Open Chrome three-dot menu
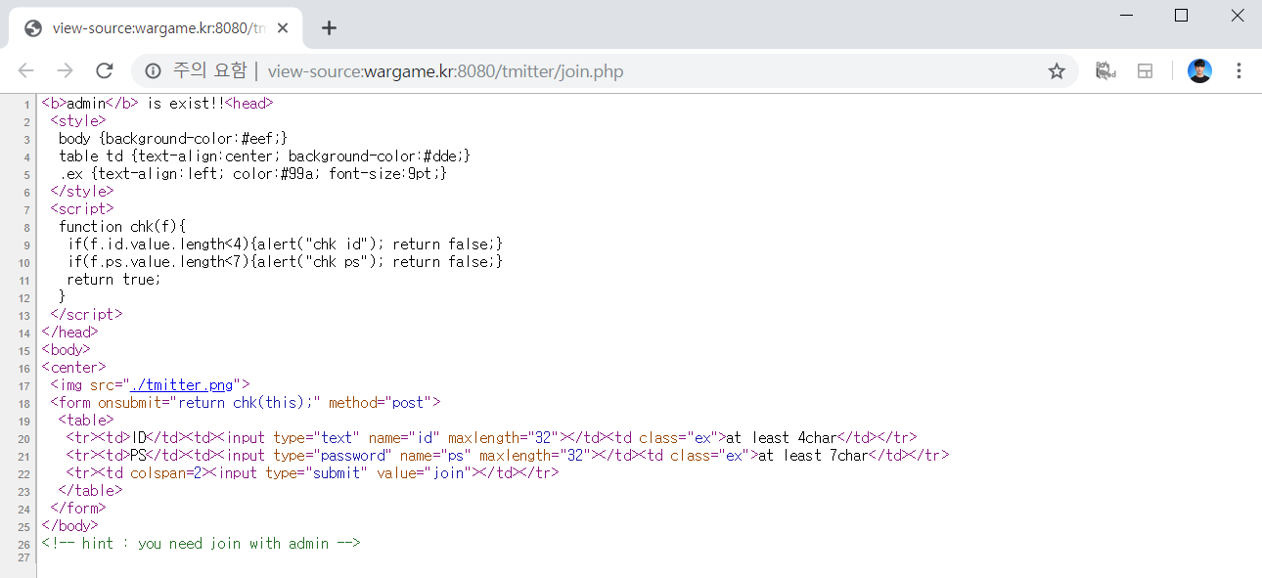 pyautogui.click(x=1239, y=70)
